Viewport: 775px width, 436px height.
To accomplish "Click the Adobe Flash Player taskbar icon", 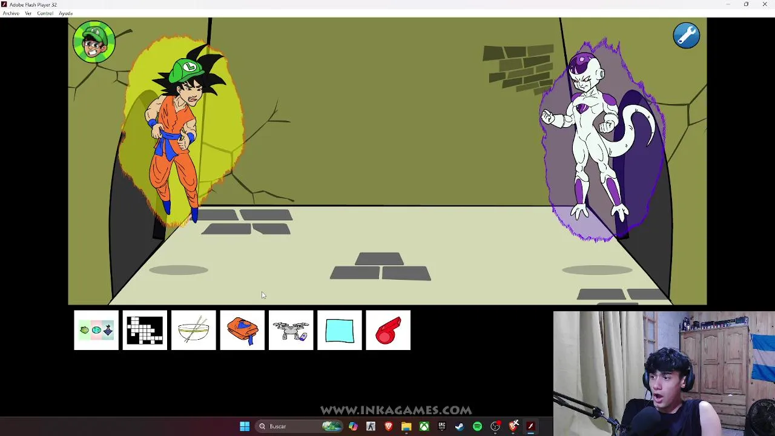I will [x=531, y=426].
